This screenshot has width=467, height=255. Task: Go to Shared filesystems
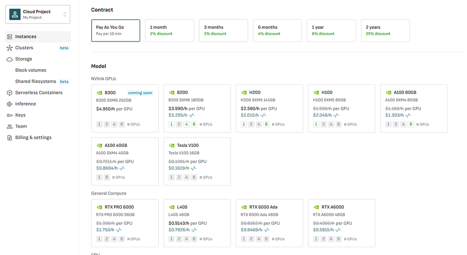[36, 81]
